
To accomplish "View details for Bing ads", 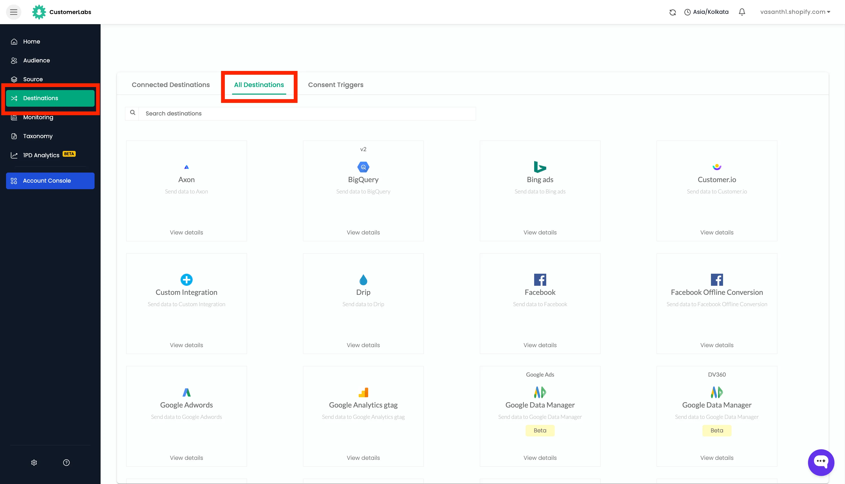I will pyautogui.click(x=540, y=232).
